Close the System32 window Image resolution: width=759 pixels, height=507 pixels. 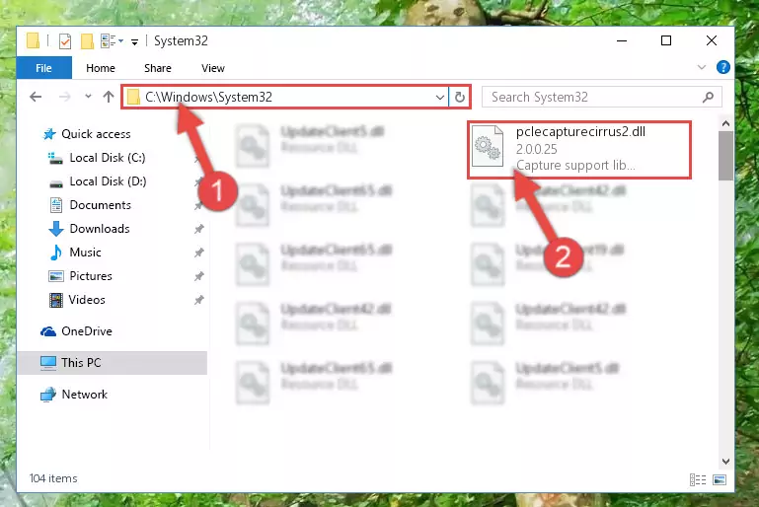point(711,41)
